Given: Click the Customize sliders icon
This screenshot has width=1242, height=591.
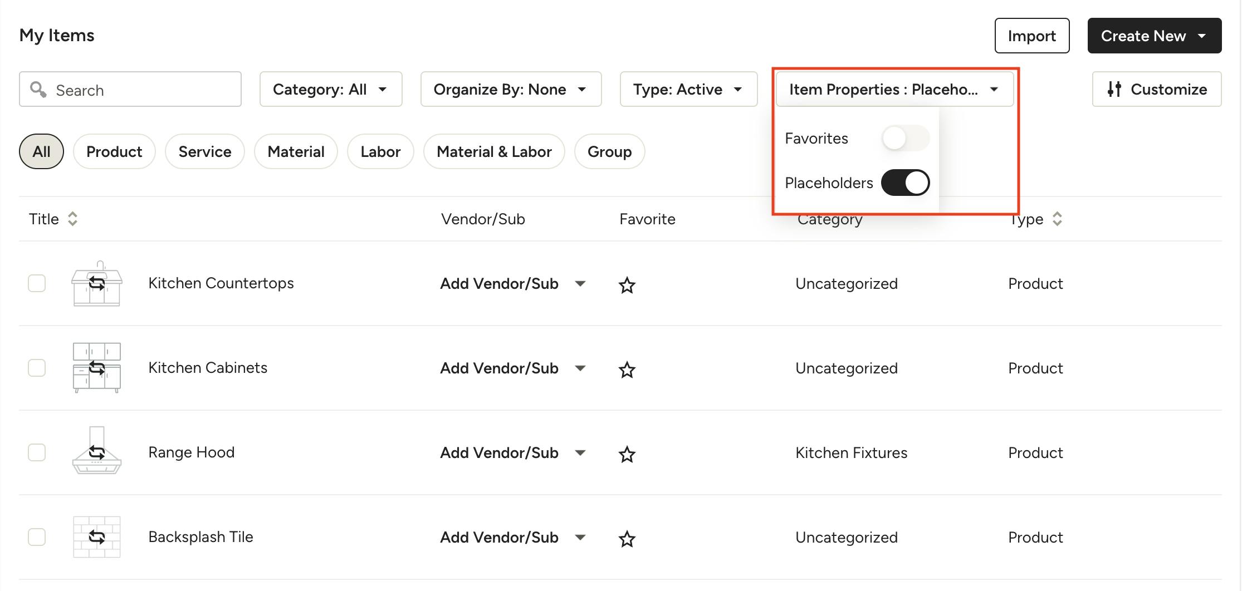Looking at the screenshot, I should (1113, 89).
